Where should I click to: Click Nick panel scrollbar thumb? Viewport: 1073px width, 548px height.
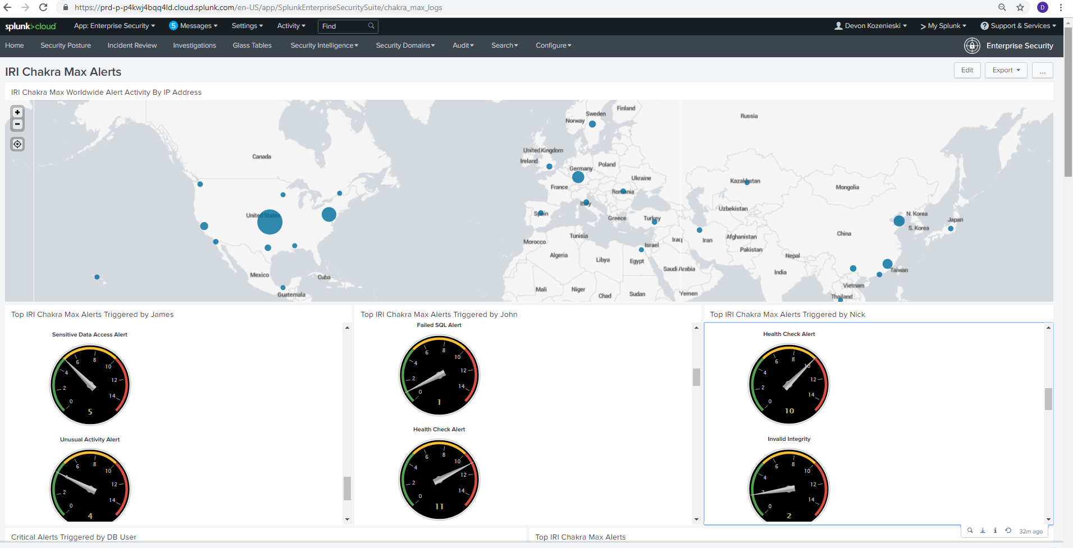1048,399
